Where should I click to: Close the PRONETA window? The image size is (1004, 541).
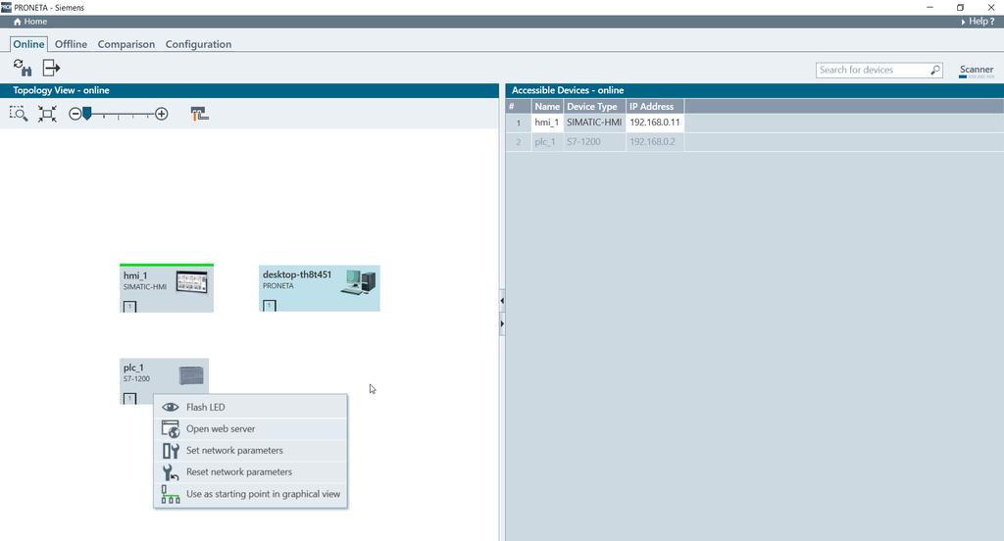click(990, 7)
